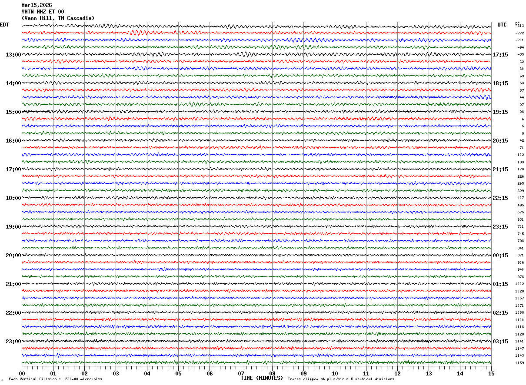Click the Traces clipped footer note

point(341,379)
